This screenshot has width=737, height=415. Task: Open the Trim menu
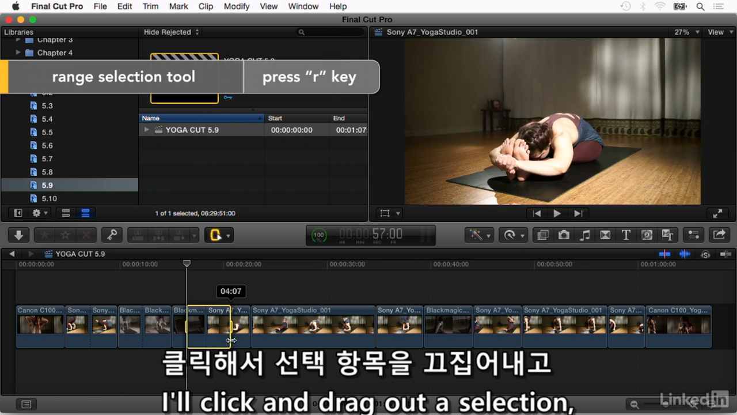[x=150, y=6]
